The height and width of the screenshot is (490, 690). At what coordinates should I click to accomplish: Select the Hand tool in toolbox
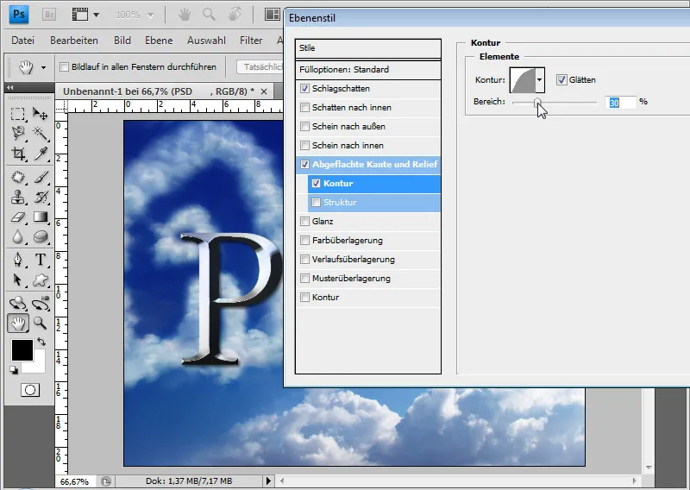pos(18,324)
